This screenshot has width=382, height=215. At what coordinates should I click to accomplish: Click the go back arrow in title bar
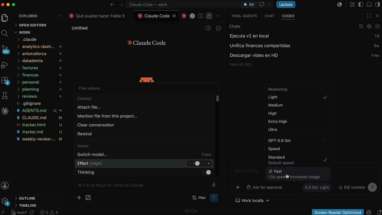[112, 4]
